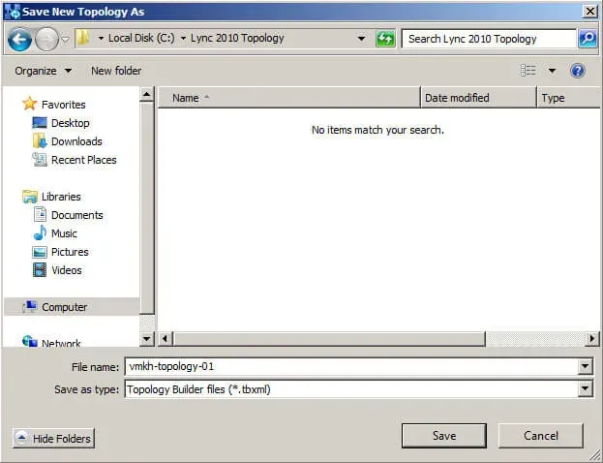The width and height of the screenshot is (603, 463).
Task: Click the Favorites star icon
Action: click(x=30, y=104)
